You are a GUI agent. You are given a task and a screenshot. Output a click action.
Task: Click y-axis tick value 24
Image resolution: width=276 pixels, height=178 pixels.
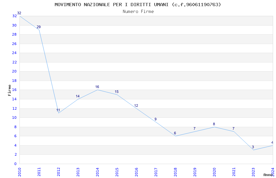(14, 53)
